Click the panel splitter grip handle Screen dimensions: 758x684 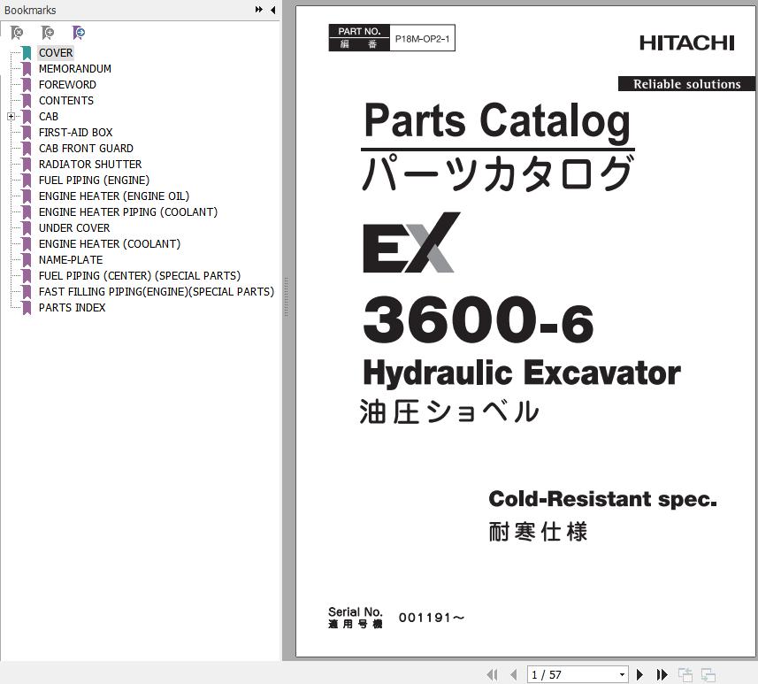coord(287,297)
